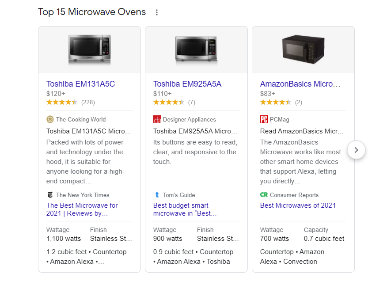Click The New York Times logo icon
The height and width of the screenshot is (285, 387).
50,195
